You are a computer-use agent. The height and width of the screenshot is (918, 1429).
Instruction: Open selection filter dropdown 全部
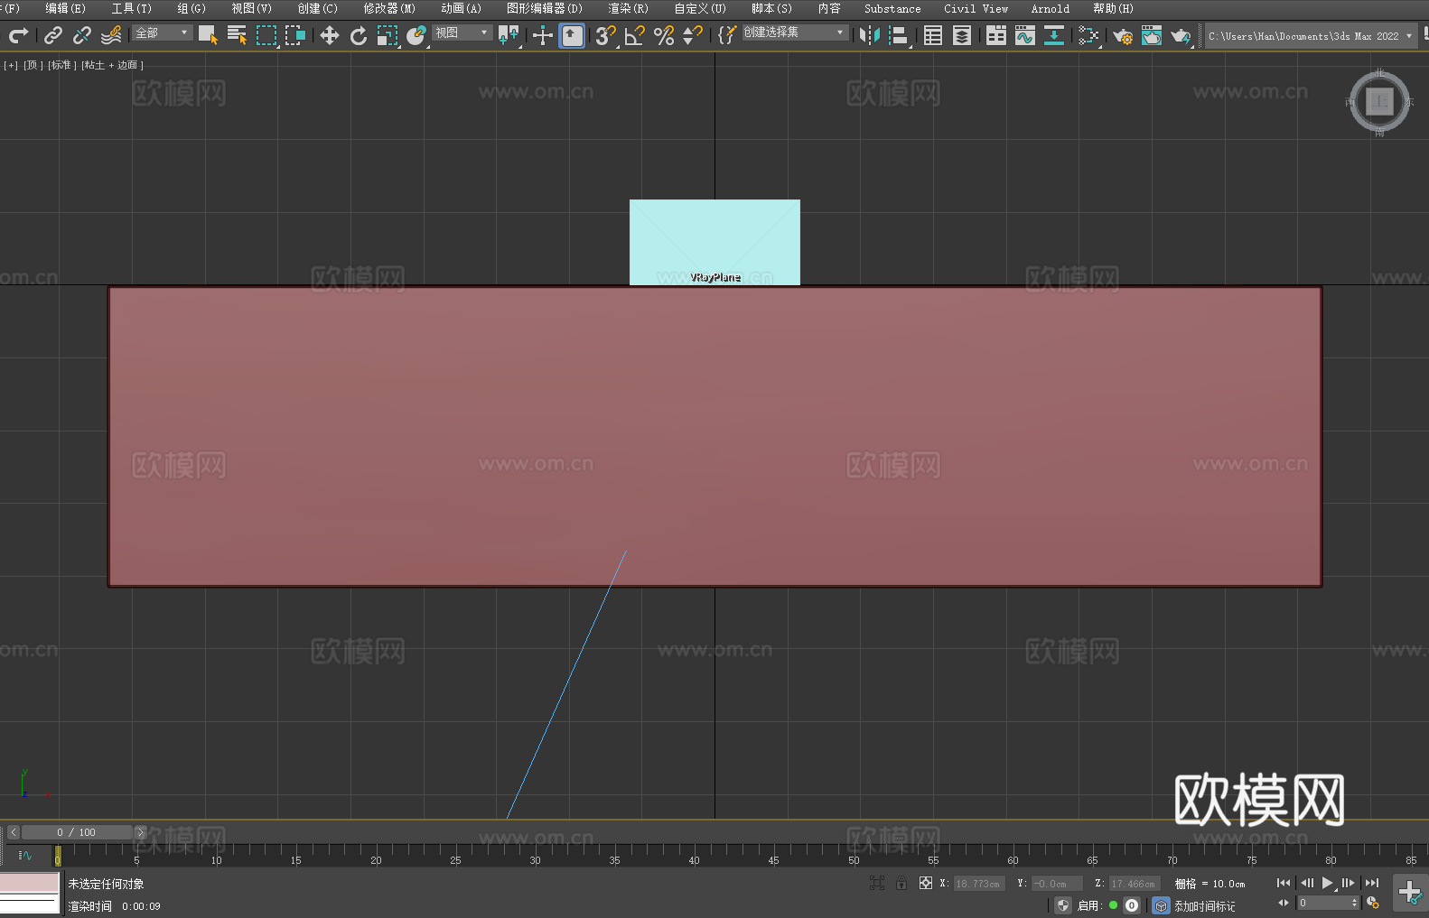163,32
